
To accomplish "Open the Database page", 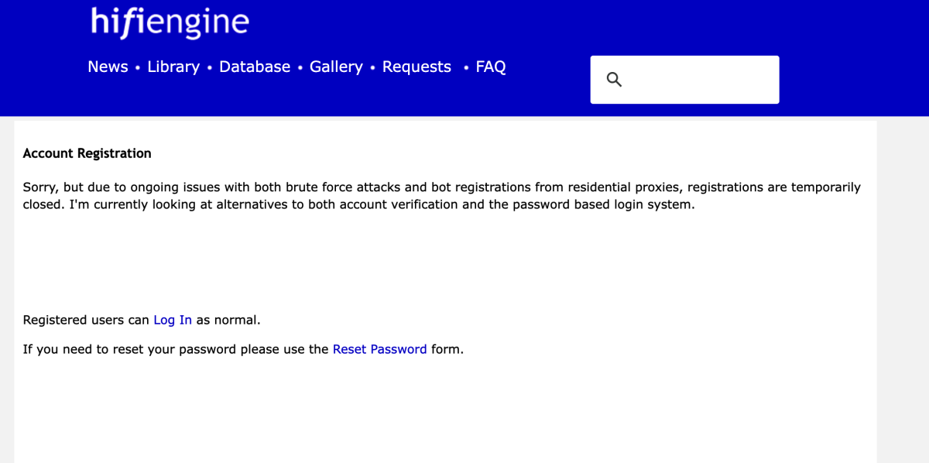I will point(255,67).
